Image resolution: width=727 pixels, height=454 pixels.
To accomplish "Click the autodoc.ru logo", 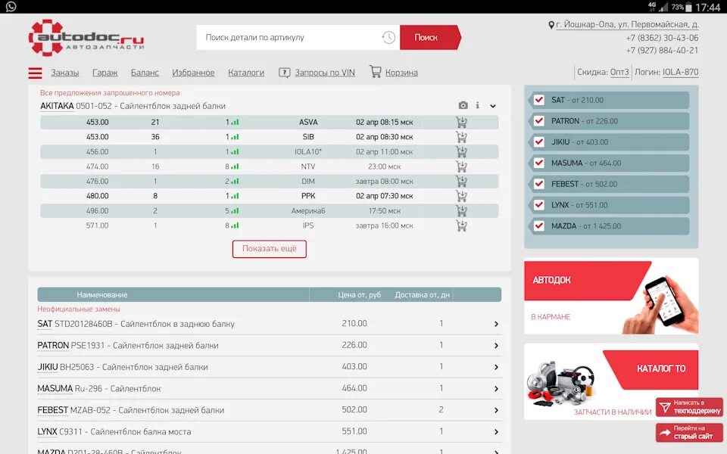I will pos(86,38).
